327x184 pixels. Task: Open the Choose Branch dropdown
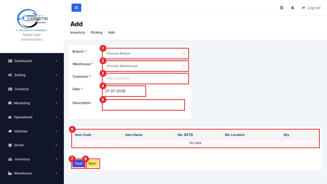(x=146, y=53)
